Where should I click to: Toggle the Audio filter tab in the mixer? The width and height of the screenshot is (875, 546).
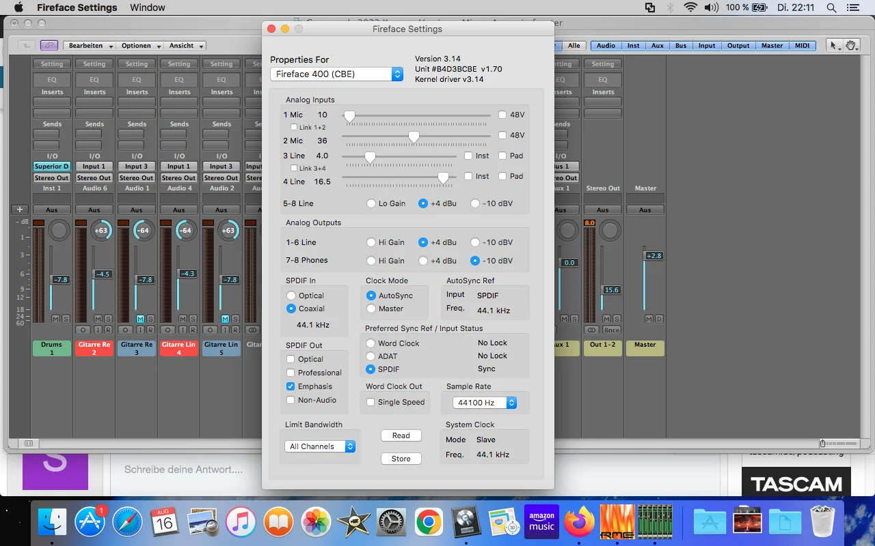coord(606,46)
